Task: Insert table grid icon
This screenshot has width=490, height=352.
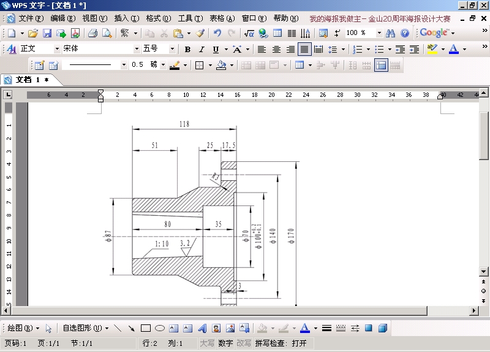Action: click(x=277, y=33)
